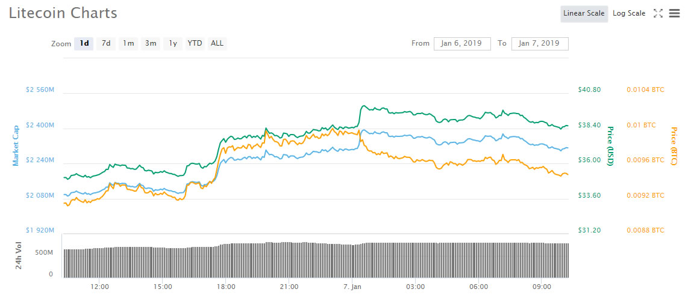This screenshot has width=688, height=295.
Task: Select the 1d zoom range
Action: click(84, 43)
